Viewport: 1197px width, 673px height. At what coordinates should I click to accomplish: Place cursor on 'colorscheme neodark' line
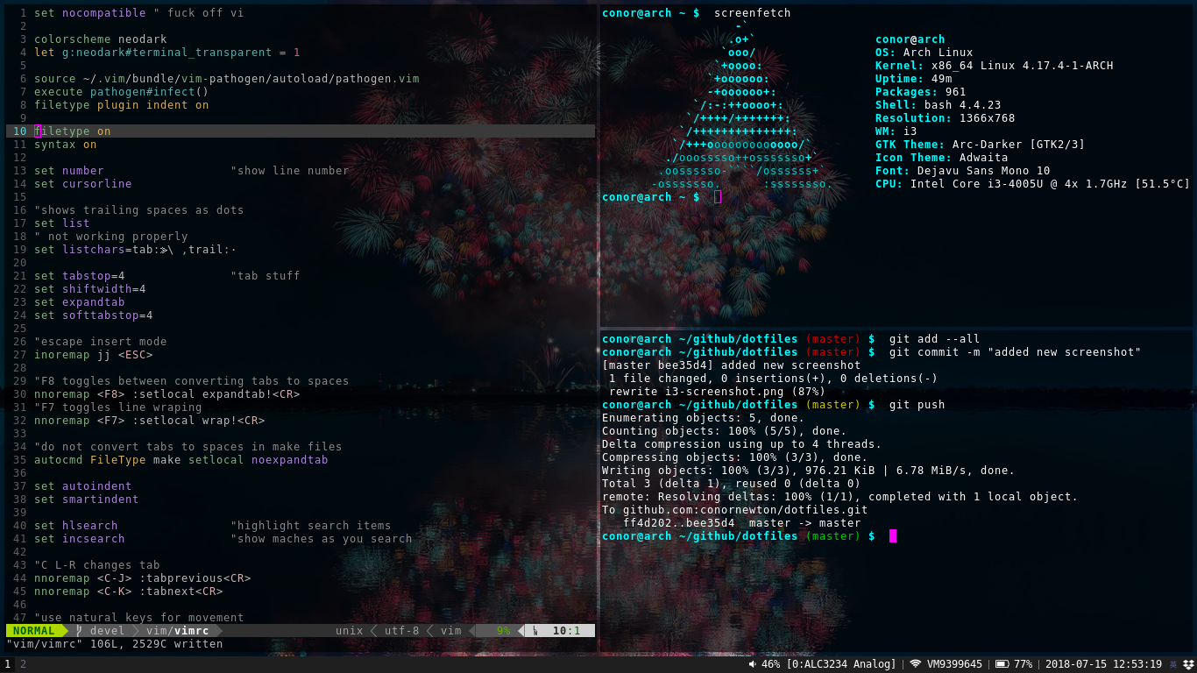tap(101, 39)
